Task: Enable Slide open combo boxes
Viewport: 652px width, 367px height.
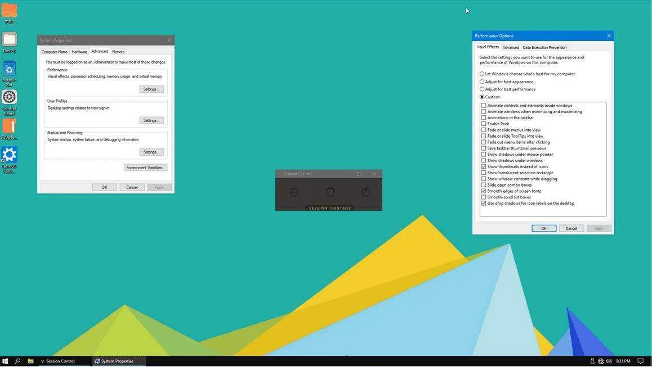Action: pos(484,185)
